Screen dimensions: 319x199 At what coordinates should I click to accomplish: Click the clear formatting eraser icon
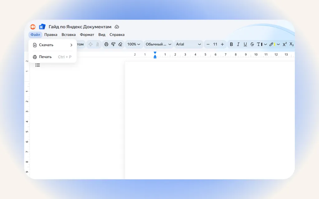coord(120,44)
